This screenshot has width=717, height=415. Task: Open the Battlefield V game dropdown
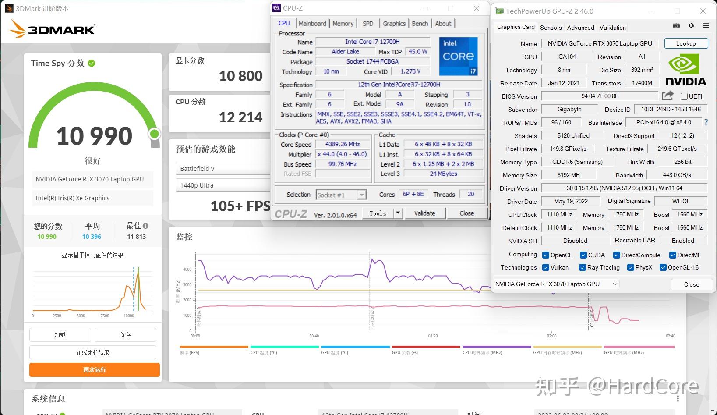(223, 169)
